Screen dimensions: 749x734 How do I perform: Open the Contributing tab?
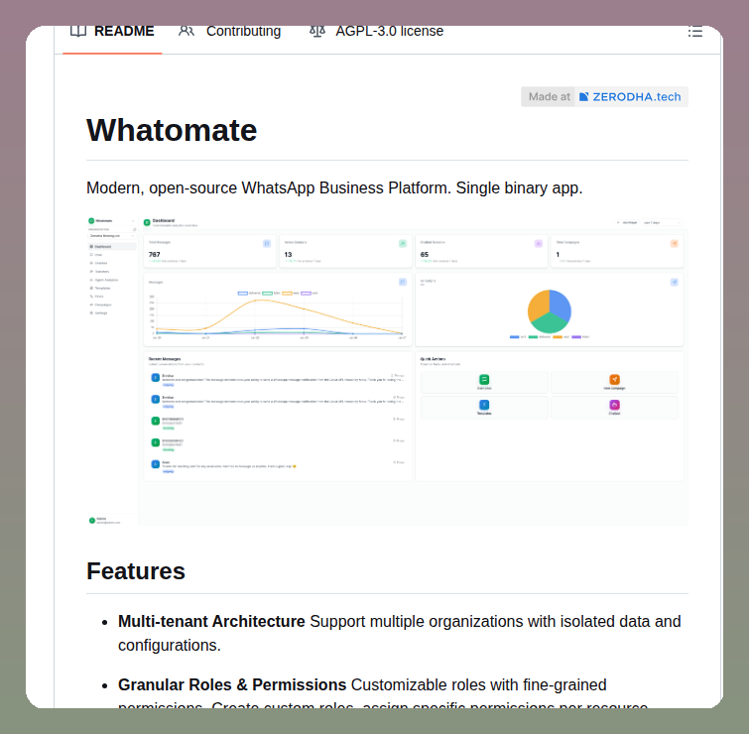(x=230, y=32)
